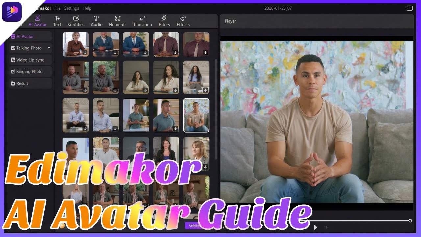The width and height of the screenshot is (421, 237).
Task: Open the Text tool tab
Action: [x=57, y=21]
